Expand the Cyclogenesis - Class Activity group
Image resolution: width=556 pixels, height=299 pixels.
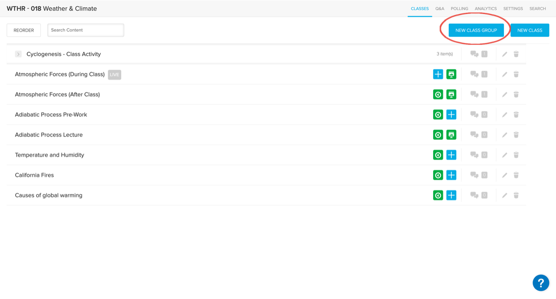click(18, 54)
